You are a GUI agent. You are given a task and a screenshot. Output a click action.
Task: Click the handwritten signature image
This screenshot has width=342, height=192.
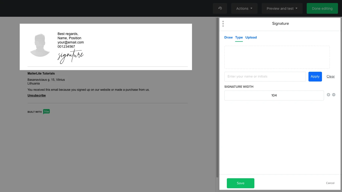[71, 56]
